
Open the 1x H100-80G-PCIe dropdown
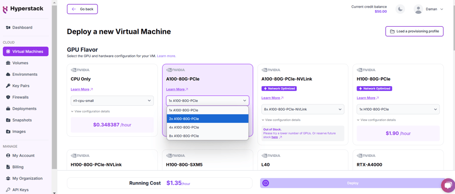[398, 109]
